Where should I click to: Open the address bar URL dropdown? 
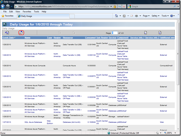tap(111, 6)
